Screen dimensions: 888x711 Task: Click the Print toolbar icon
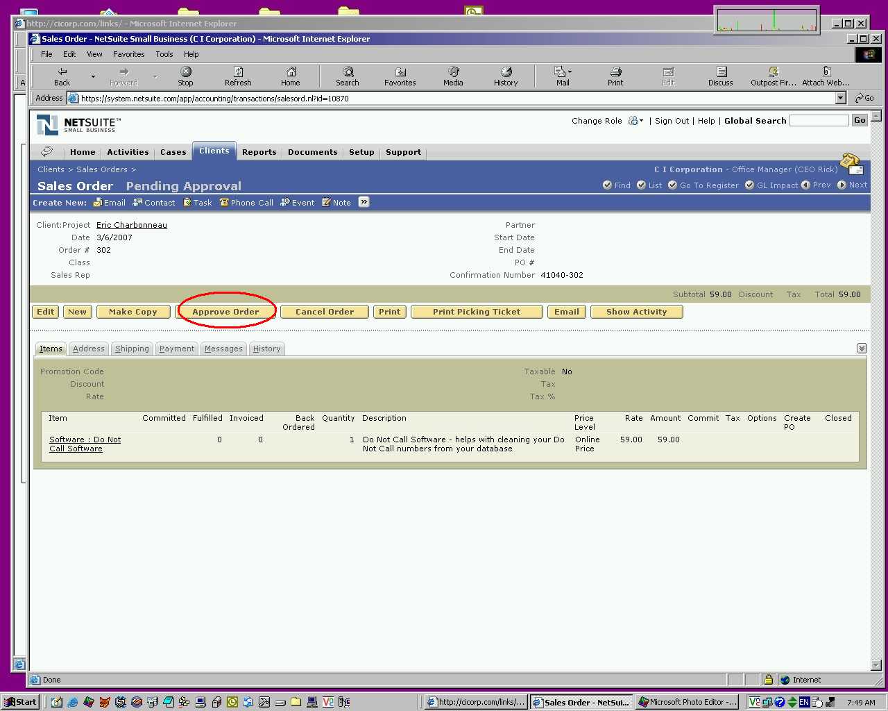tap(615, 76)
